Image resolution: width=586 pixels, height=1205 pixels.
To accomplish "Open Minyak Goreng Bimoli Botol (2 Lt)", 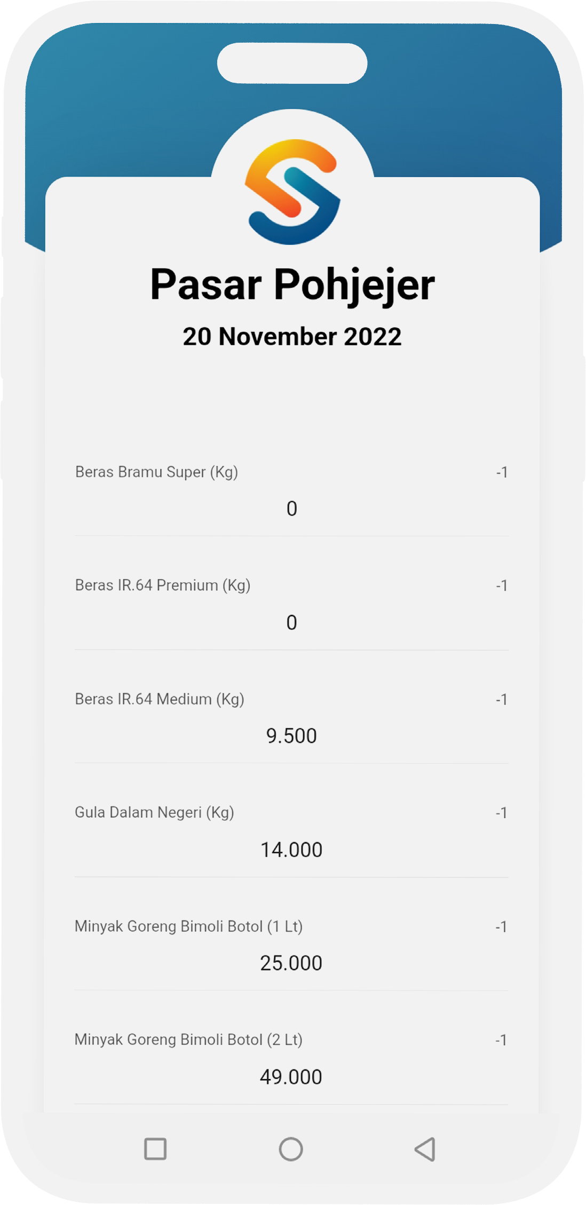I will (188, 1040).
